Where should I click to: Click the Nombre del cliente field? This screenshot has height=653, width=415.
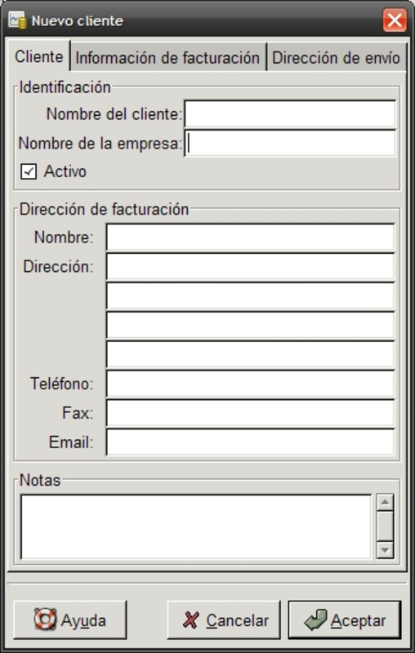[290, 113]
